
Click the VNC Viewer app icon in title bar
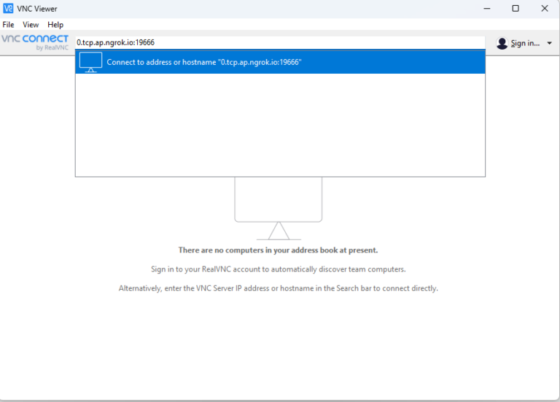click(8, 9)
